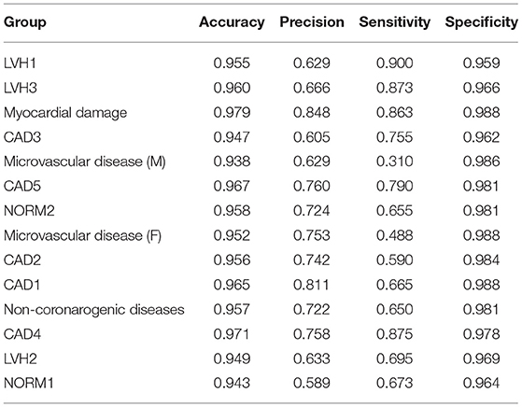The width and height of the screenshot is (522, 407).
Task: Select the Non-coronarogenic diseases row label
Action: click(x=94, y=310)
